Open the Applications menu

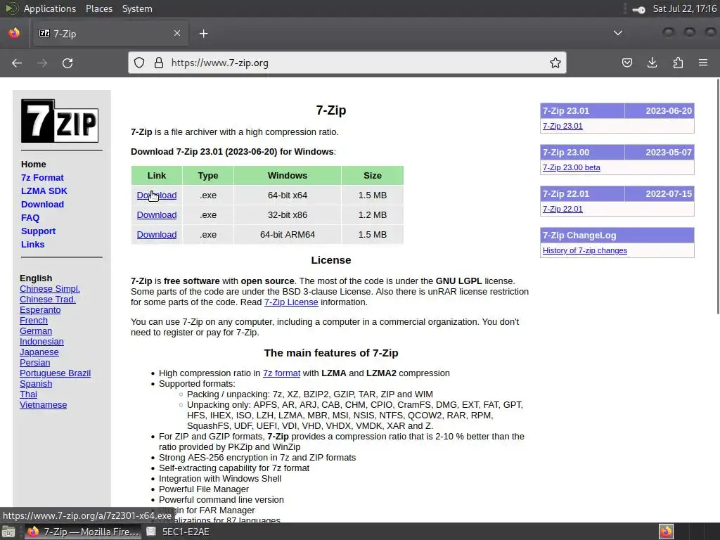[x=50, y=8]
